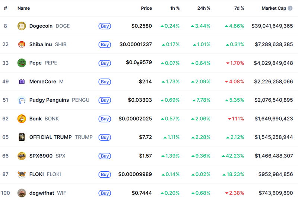This screenshot has height=200, width=298.
Task: Hit Buy next to SPX6900
Action: (x=105, y=156)
